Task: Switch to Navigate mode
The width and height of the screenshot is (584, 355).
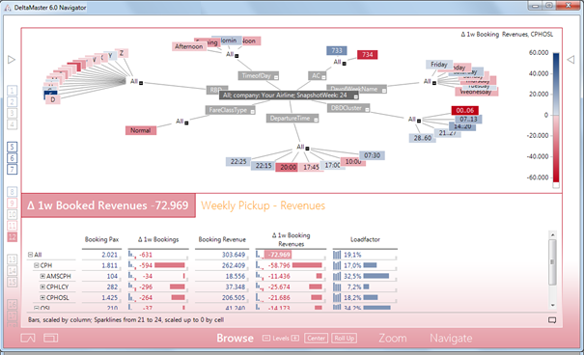Action: point(451,338)
